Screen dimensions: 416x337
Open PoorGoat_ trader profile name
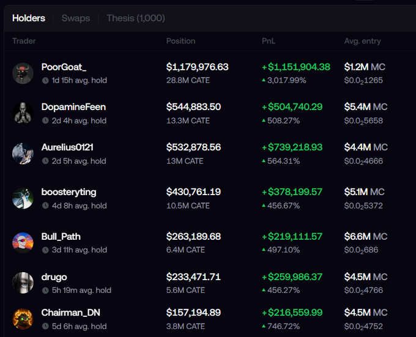tap(64, 67)
